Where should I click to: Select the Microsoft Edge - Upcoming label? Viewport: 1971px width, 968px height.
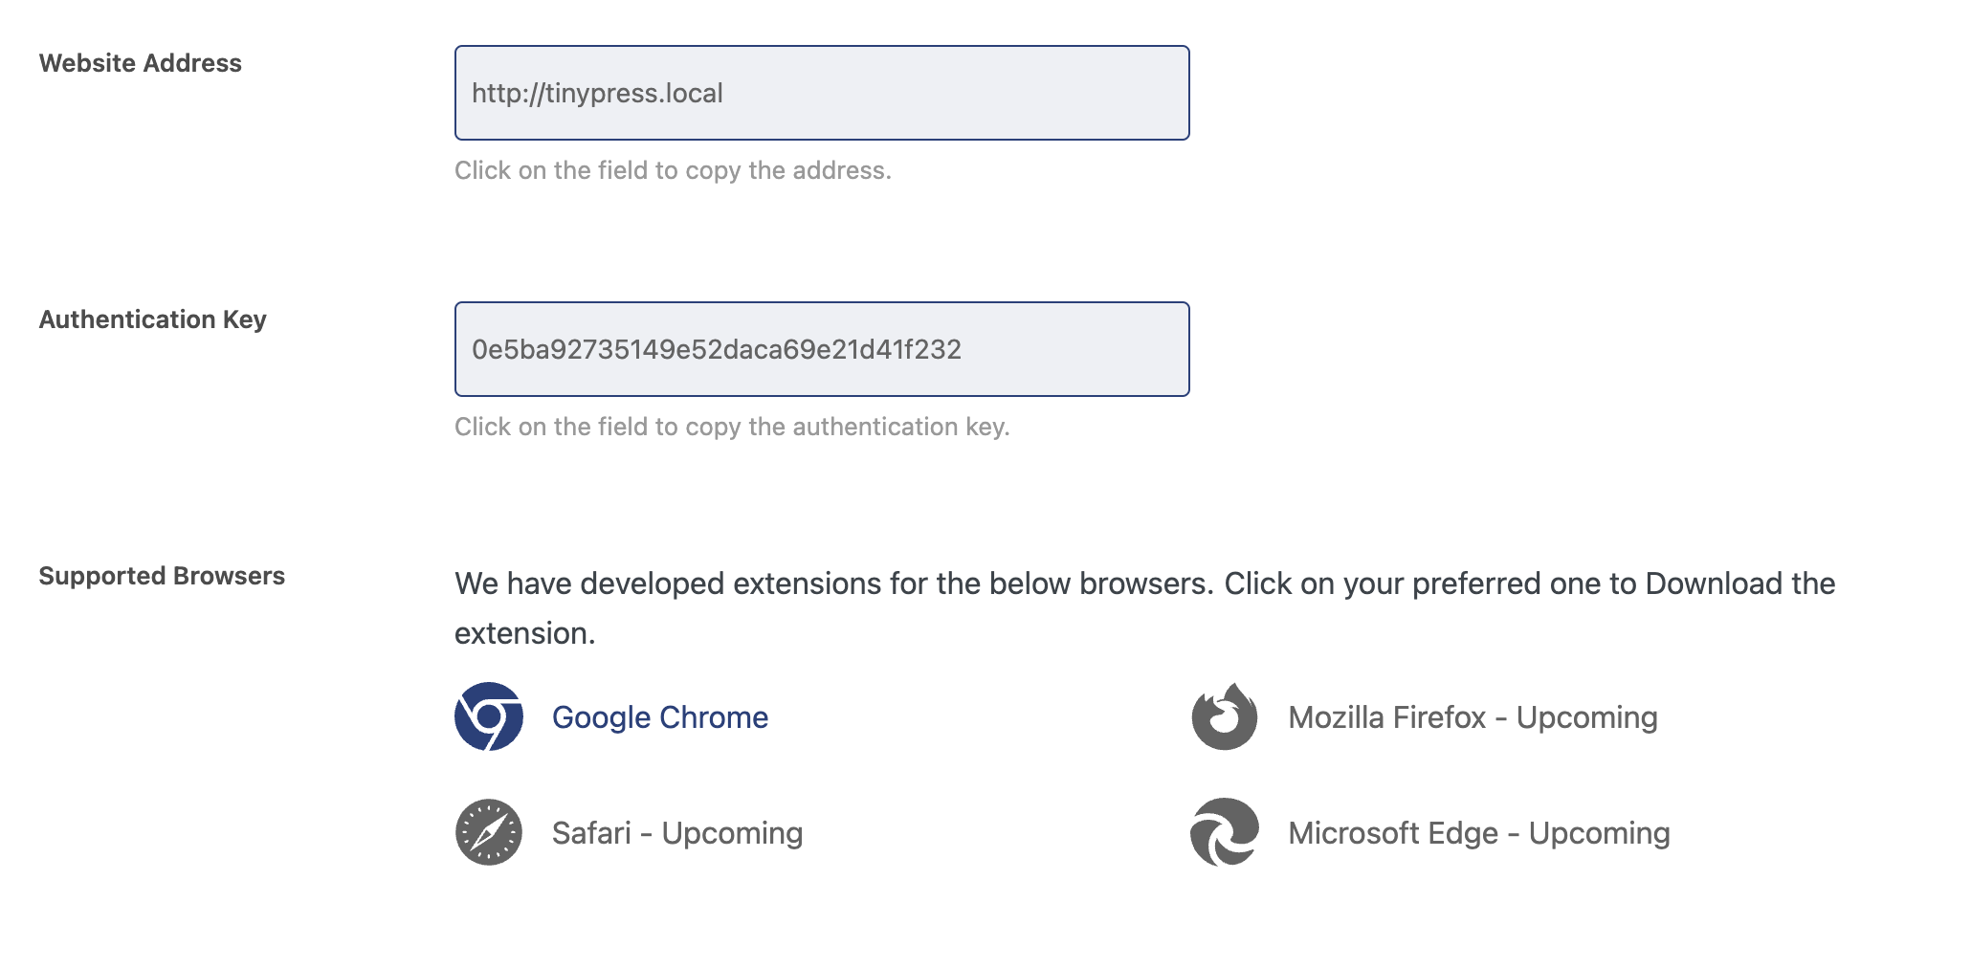point(1479,833)
